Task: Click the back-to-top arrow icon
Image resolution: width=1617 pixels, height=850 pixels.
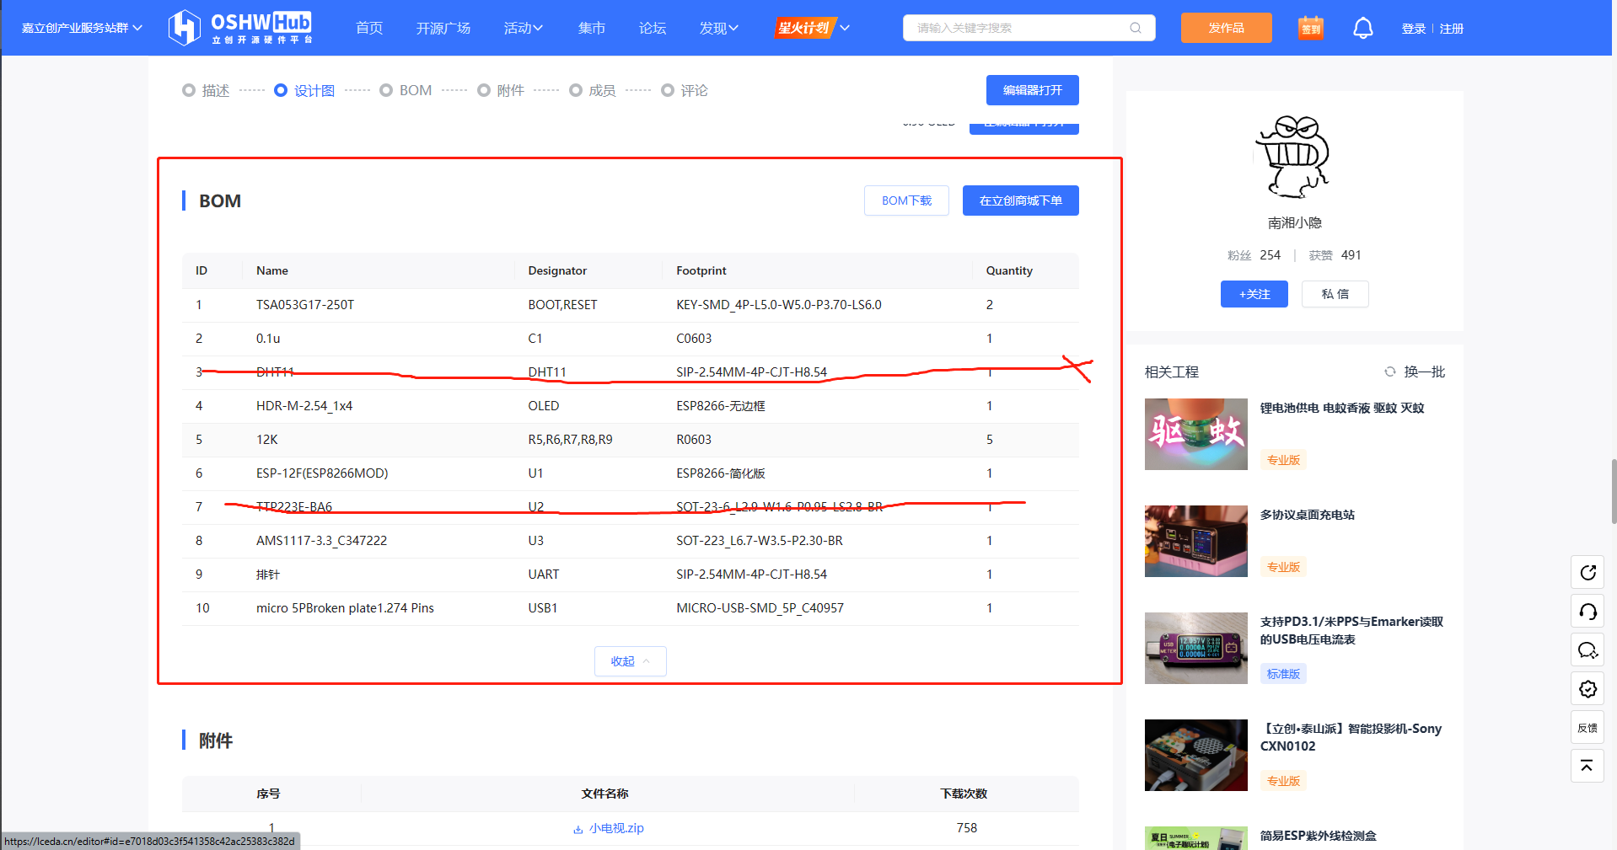Action: (x=1587, y=766)
